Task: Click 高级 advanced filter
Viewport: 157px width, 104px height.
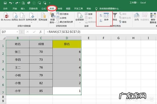Action: pos(123,22)
